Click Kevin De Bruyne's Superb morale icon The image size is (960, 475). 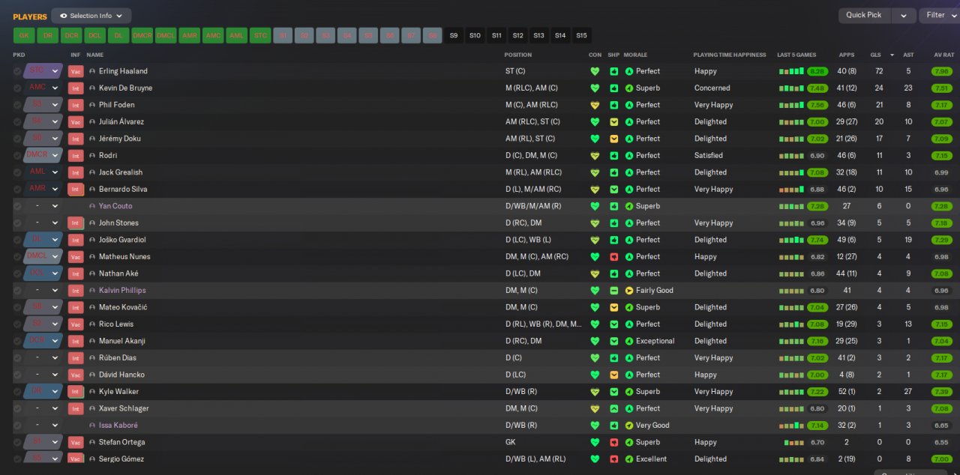(629, 88)
